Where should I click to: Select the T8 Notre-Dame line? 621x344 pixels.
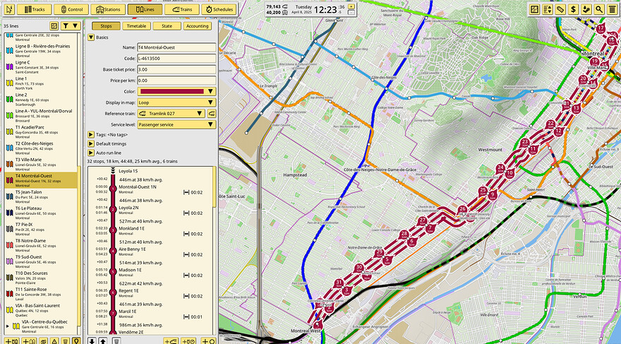[x=41, y=245]
